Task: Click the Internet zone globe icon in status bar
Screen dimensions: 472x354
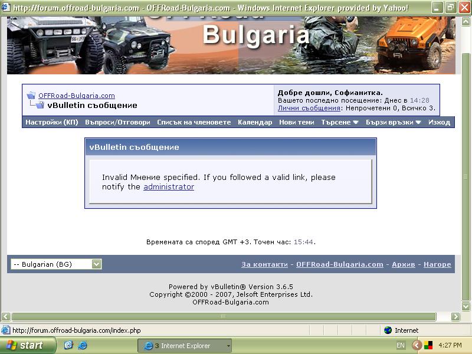Action: coord(388,330)
